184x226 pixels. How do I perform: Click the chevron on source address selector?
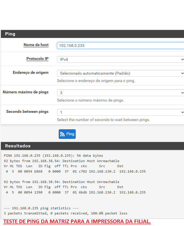(x=182, y=73)
